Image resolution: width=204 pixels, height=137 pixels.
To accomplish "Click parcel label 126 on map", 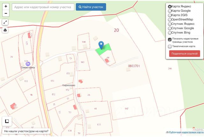I will point(26,61).
